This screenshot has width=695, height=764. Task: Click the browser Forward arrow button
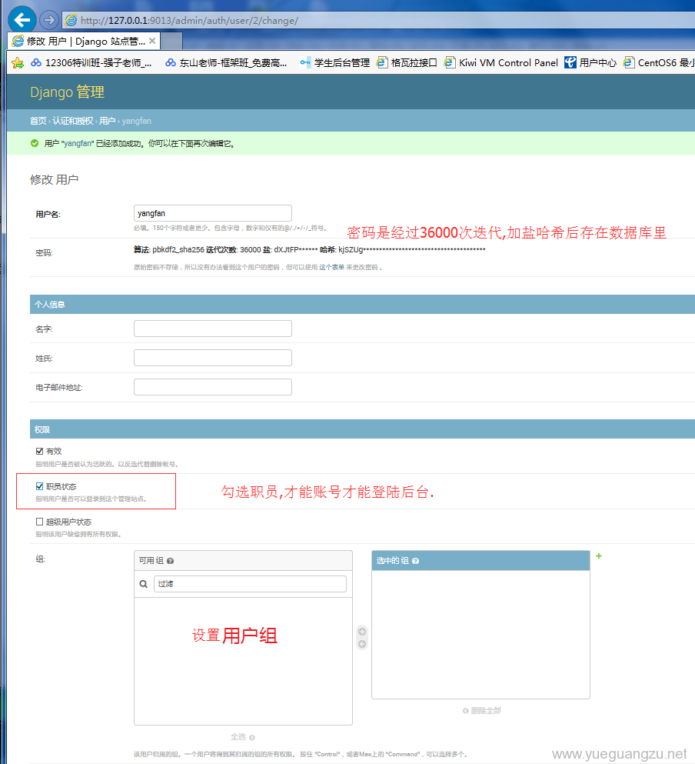(x=48, y=20)
